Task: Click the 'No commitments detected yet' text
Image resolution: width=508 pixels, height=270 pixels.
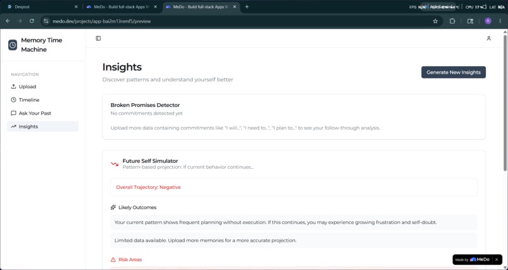Action: pos(146,113)
